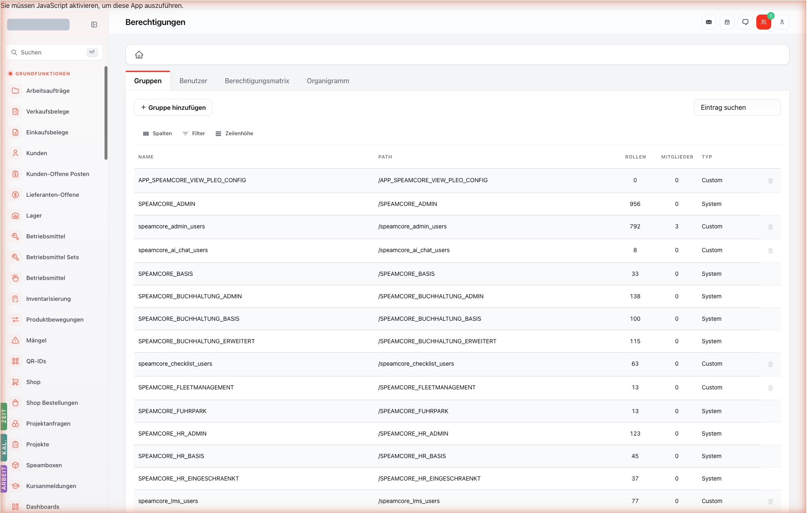This screenshot has height=513, width=810.
Task: Open Projektanfragen icon in sidebar
Action: [x=15, y=424]
